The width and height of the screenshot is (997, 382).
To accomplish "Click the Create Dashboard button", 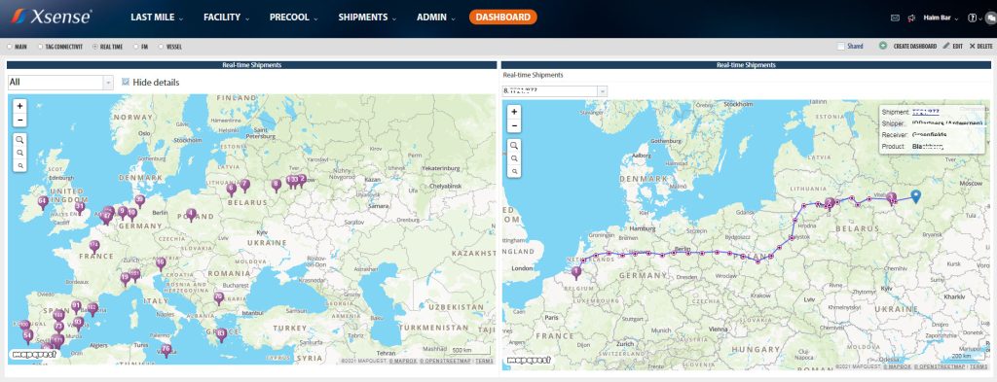I will click(x=908, y=47).
